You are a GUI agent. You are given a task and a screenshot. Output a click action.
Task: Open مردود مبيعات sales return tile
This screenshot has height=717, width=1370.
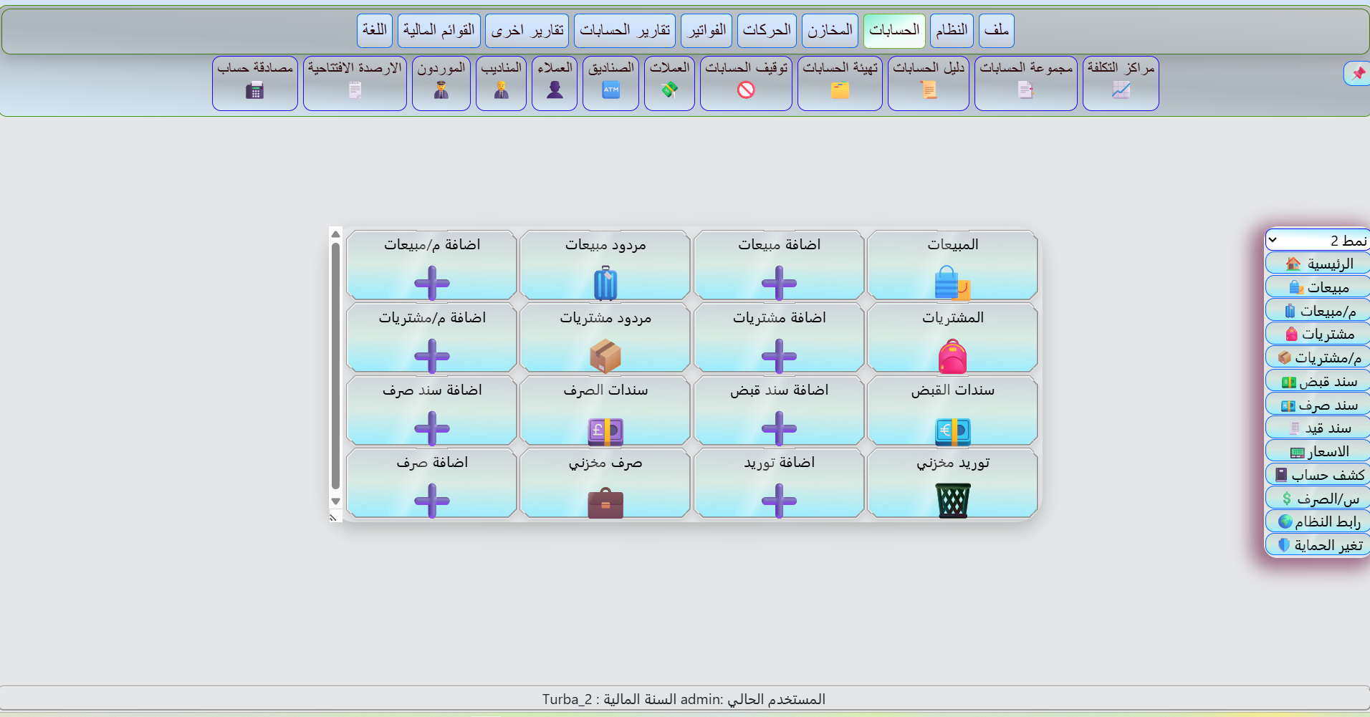click(605, 265)
